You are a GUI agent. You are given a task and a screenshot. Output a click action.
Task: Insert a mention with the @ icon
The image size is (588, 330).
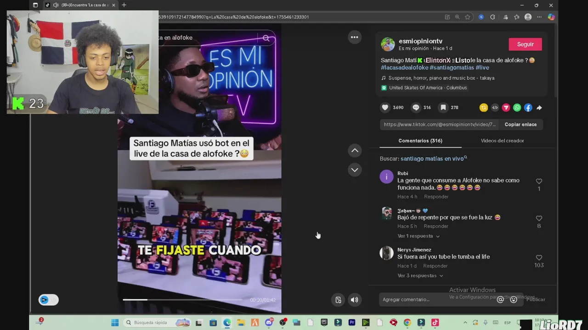(500, 299)
